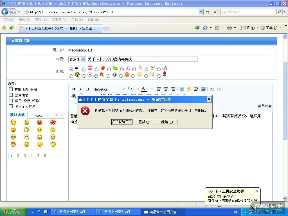Select the green leaf topic icon radio
The width and height of the screenshot is (288, 216).
pyautogui.click(x=109, y=69)
